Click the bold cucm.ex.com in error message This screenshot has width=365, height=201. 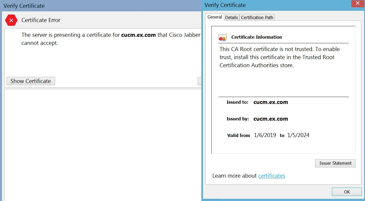(x=138, y=35)
